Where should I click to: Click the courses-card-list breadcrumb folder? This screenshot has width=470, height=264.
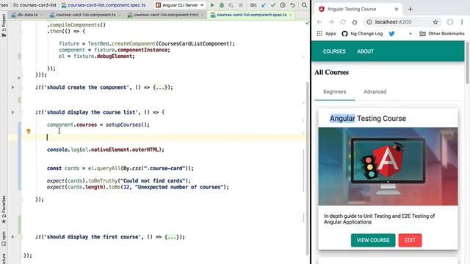coord(35,5)
